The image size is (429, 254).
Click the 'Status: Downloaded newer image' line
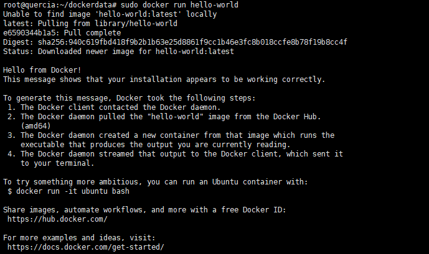click(x=118, y=52)
